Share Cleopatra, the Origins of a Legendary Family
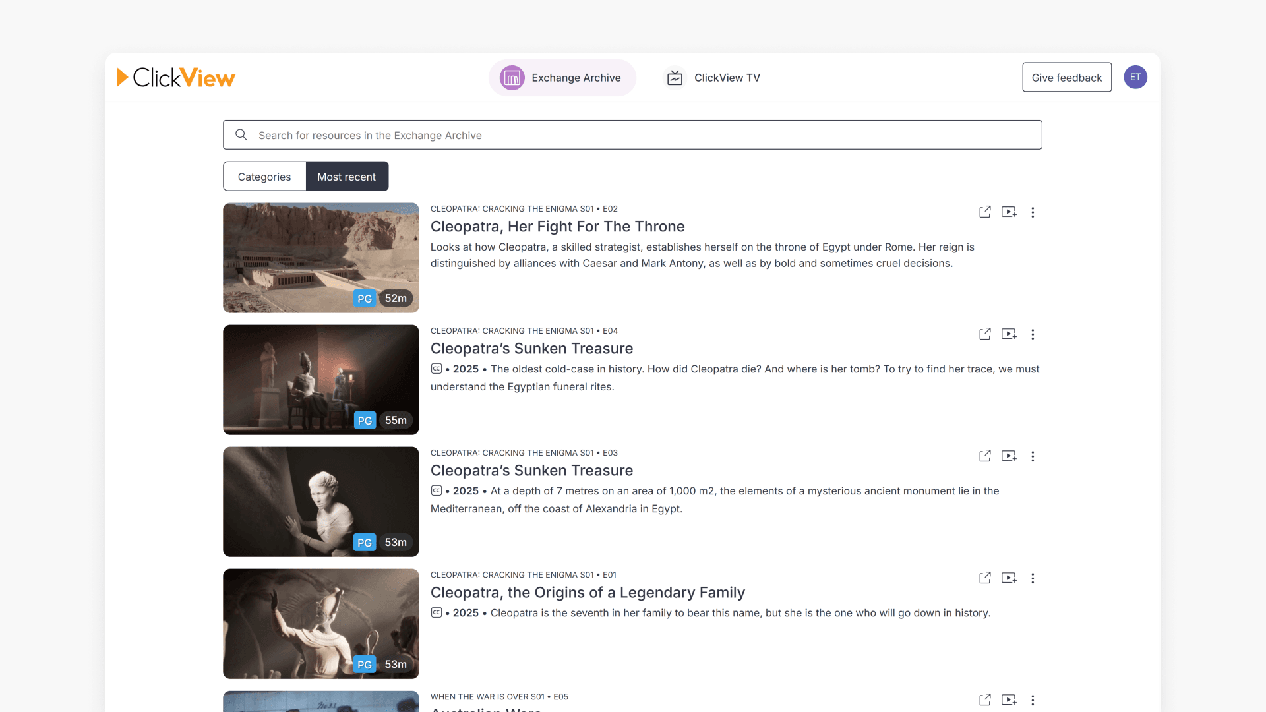Screen dimensions: 1266x712 click(984, 578)
